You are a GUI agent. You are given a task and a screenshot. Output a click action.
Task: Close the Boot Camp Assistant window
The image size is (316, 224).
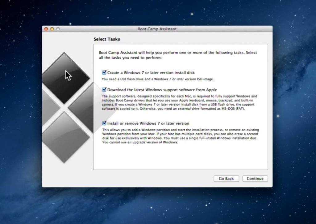[46, 29]
